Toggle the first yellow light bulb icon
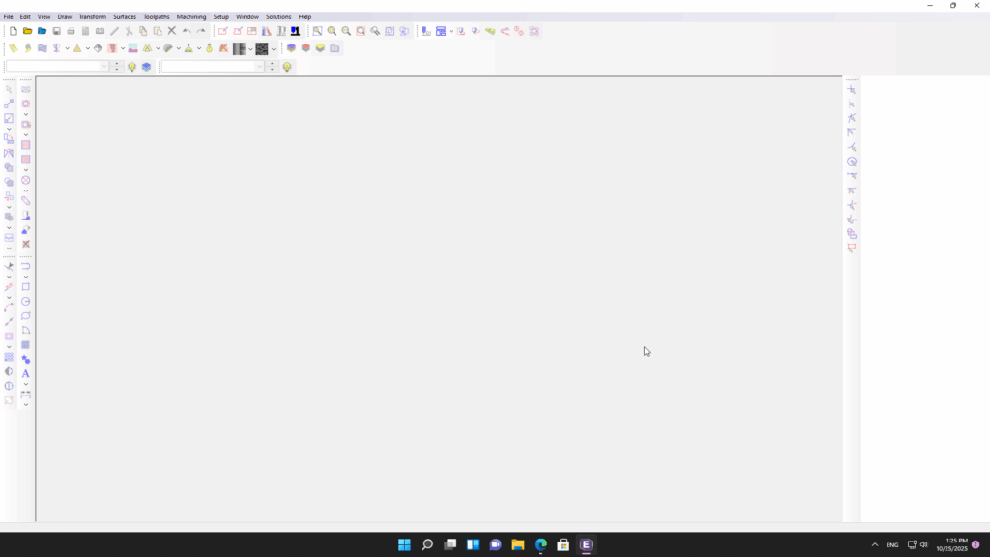Viewport: 990px width, 557px height. pyautogui.click(x=132, y=67)
